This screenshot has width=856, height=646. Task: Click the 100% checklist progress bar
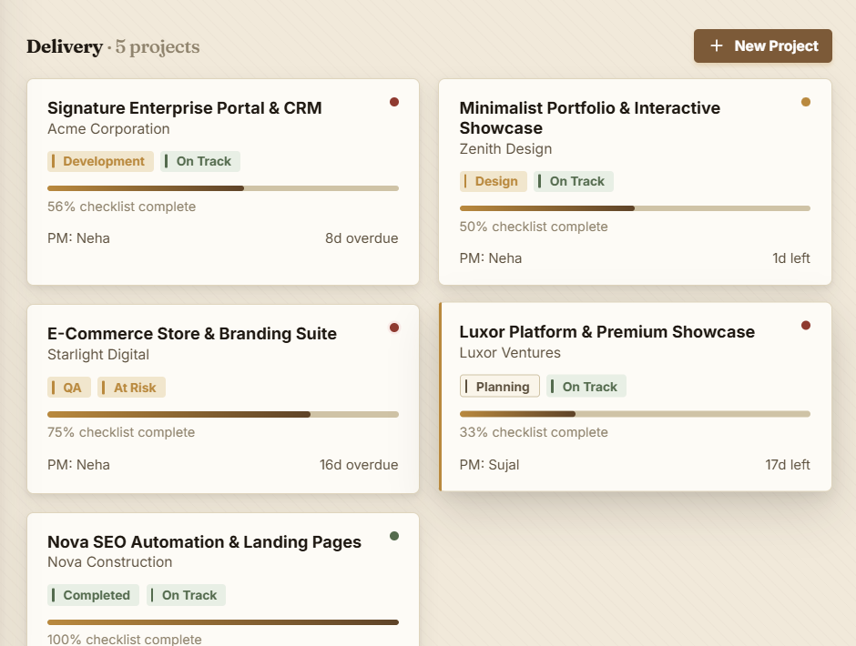pos(223,622)
